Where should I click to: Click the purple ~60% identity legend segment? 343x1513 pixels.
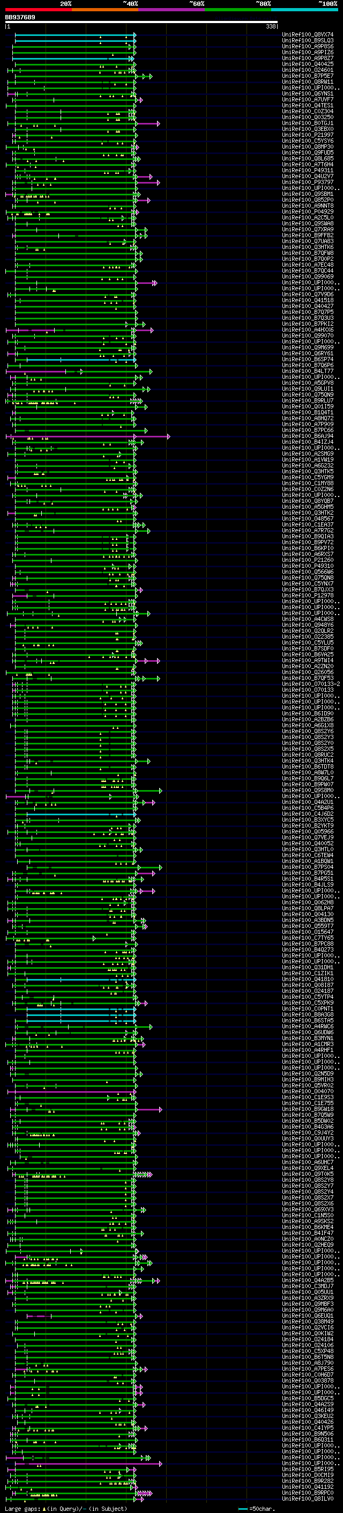[x=172, y=10]
